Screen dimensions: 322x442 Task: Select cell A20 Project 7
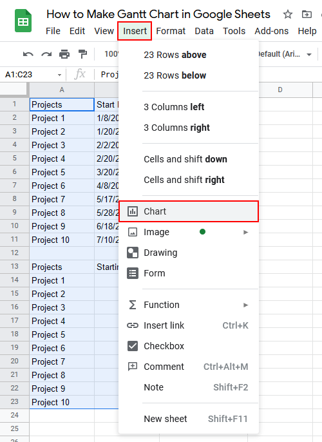point(62,361)
